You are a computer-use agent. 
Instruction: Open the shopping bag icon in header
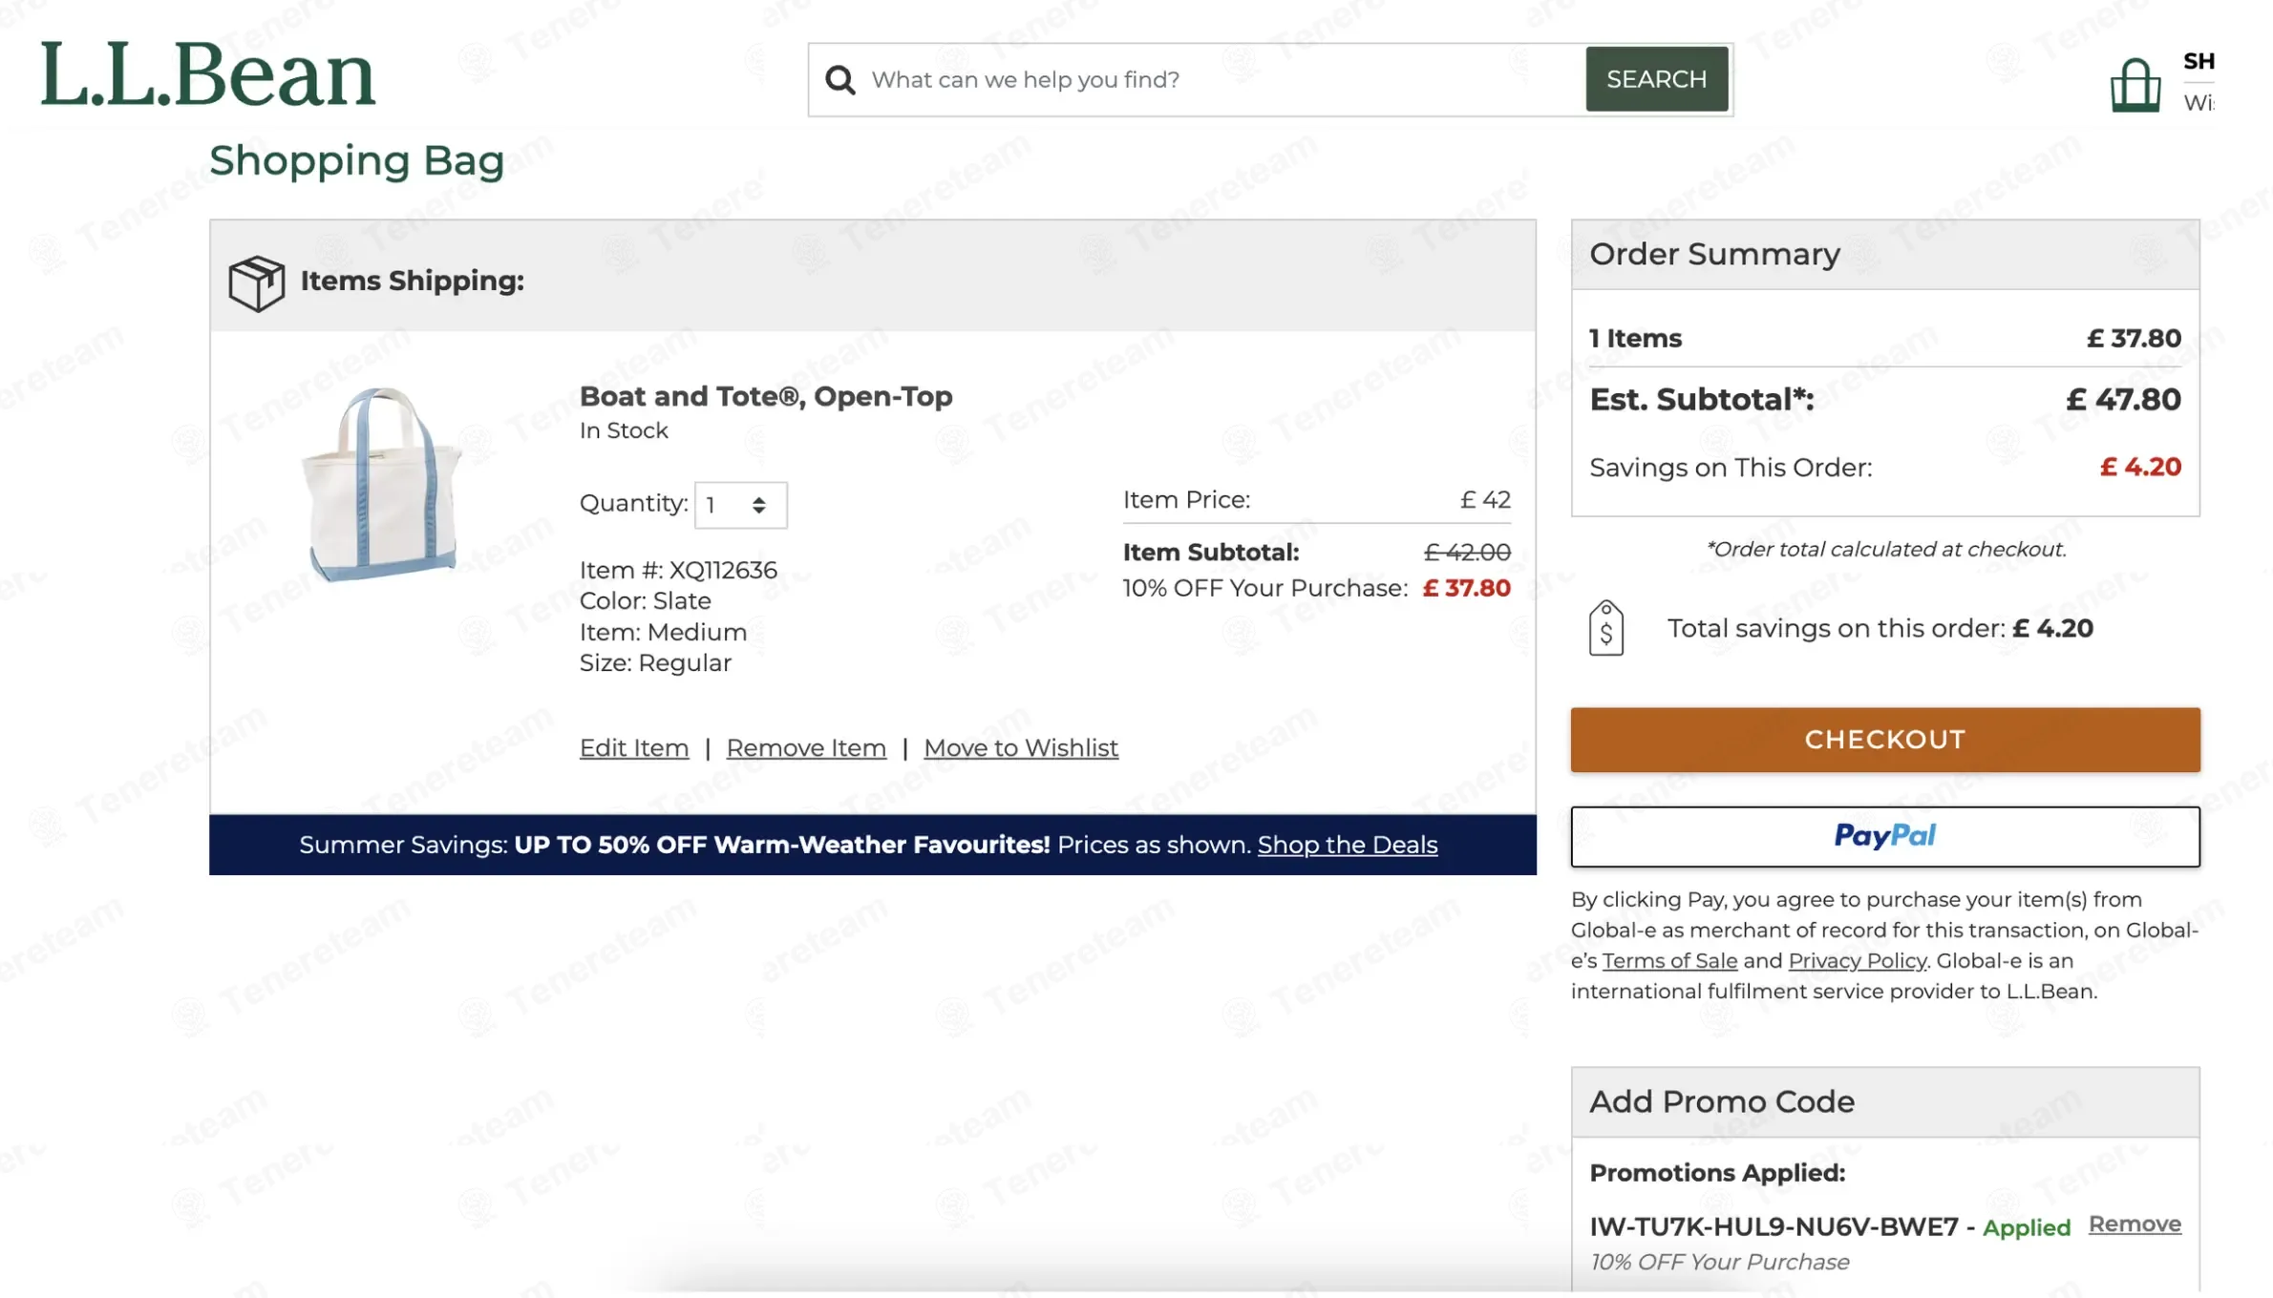click(2135, 85)
